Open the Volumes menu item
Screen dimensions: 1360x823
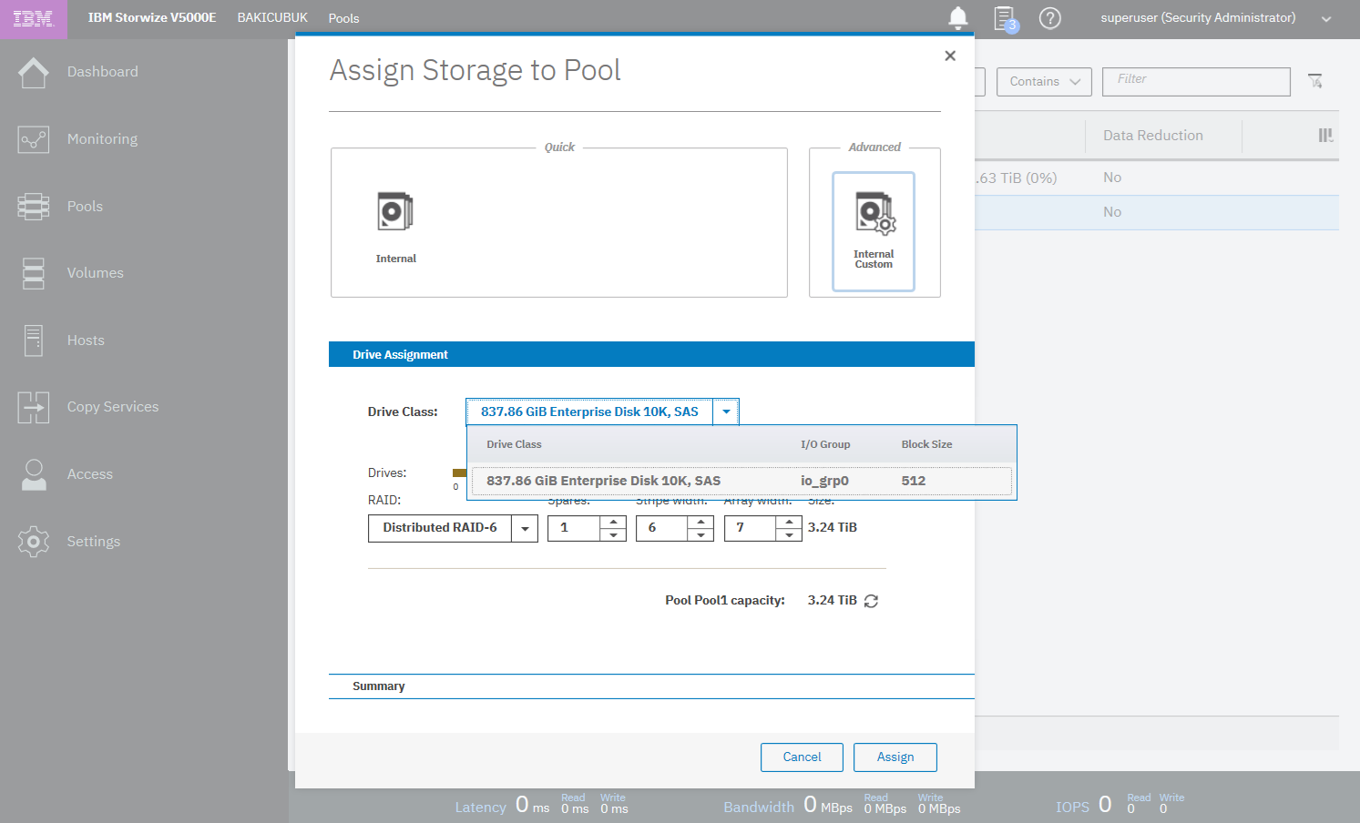pyautogui.click(x=95, y=273)
